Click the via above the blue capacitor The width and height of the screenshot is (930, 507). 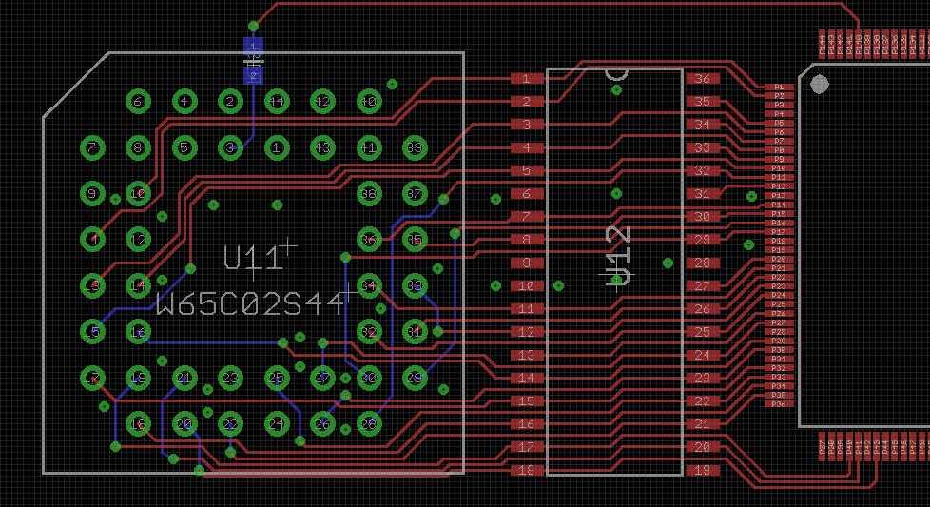click(x=253, y=26)
